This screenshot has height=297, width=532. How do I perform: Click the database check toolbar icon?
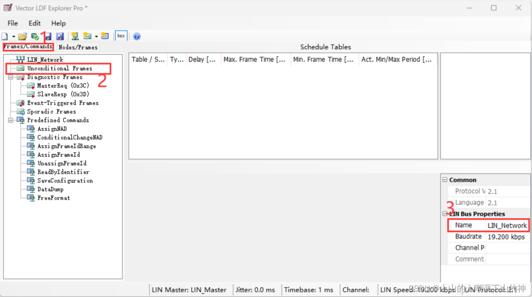coord(35,36)
